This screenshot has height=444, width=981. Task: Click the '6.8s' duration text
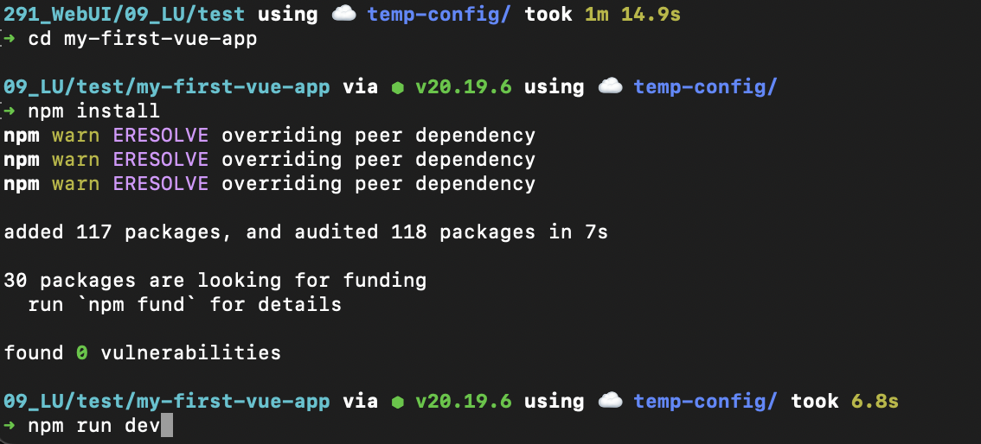pos(875,401)
